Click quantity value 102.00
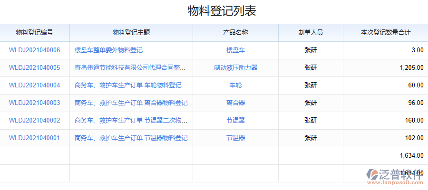 click(x=415, y=138)
